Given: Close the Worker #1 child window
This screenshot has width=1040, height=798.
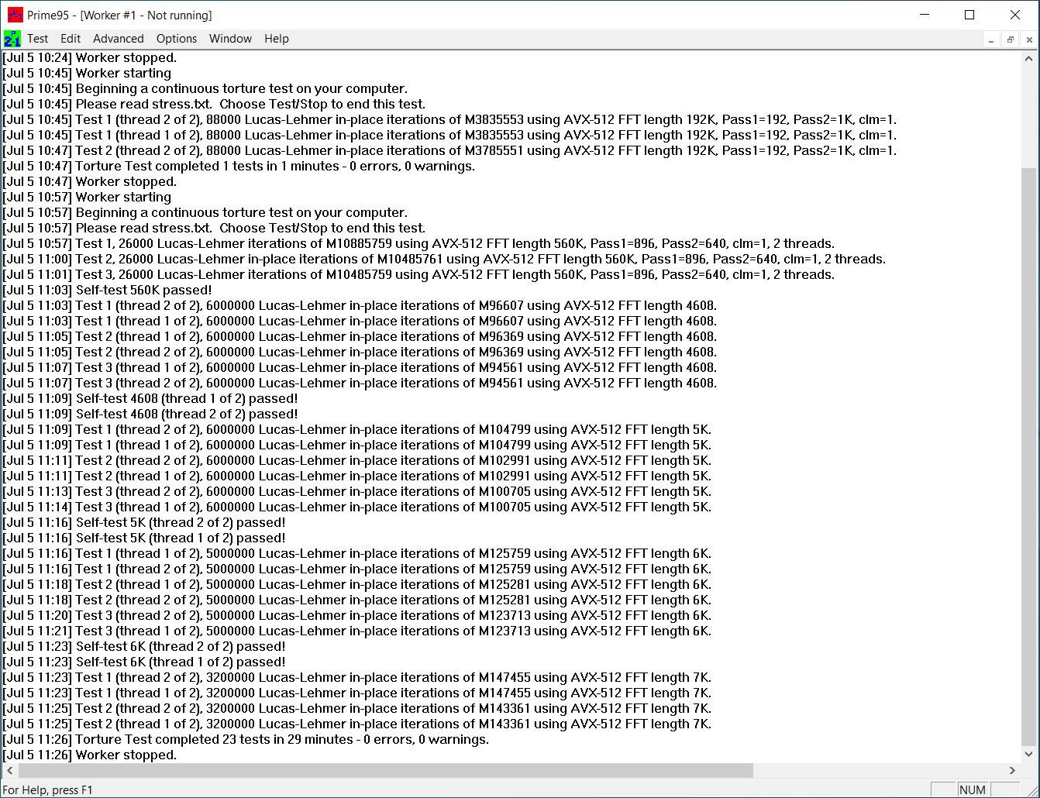Looking at the screenshot, I should click(1030, 39).
